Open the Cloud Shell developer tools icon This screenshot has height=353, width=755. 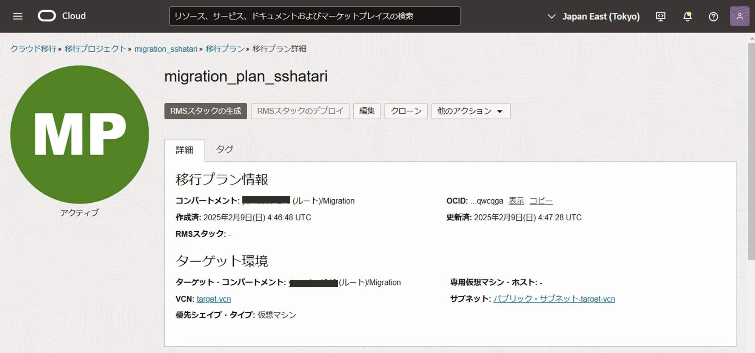click(661, 17)
